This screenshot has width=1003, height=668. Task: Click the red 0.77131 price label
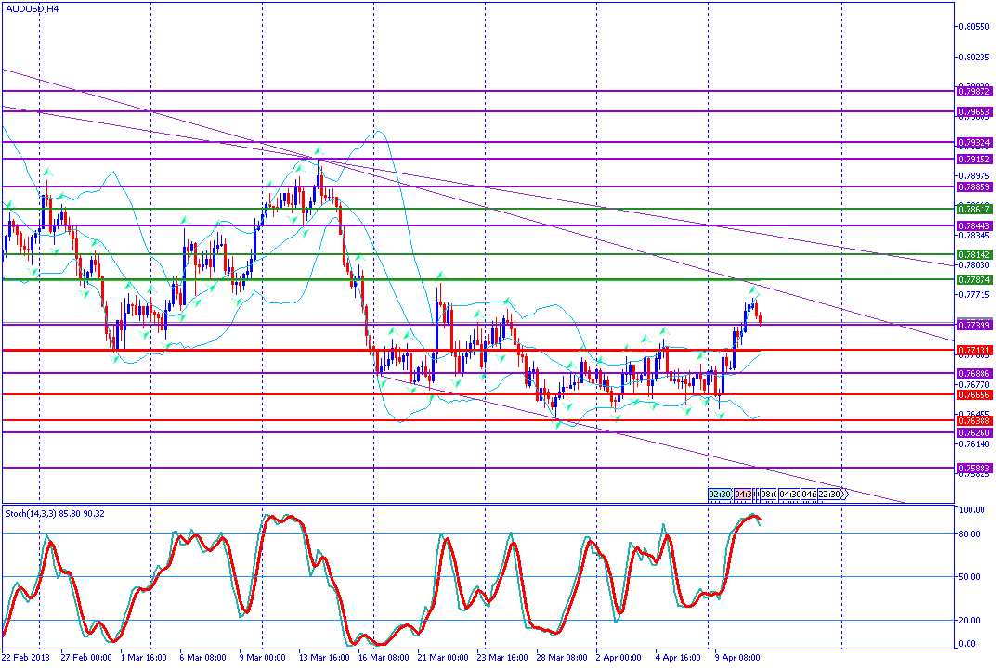point(974,350)
